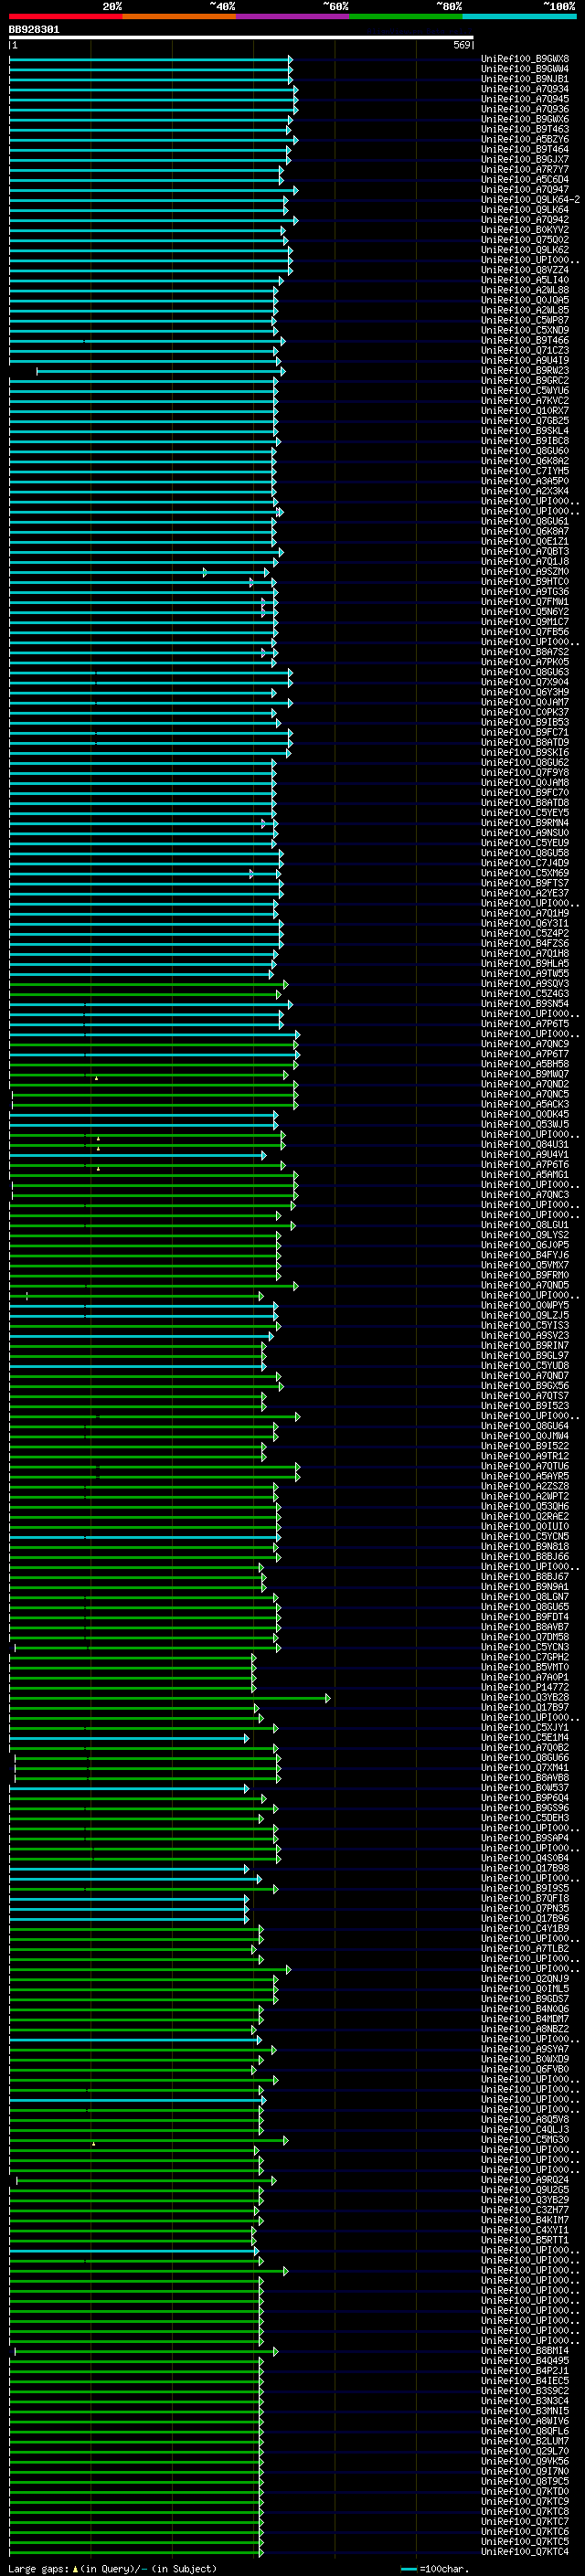The image size is (585, 2576).
Task: Select the UniRef100_A5ACK3 label
Action: point(525,1104)
